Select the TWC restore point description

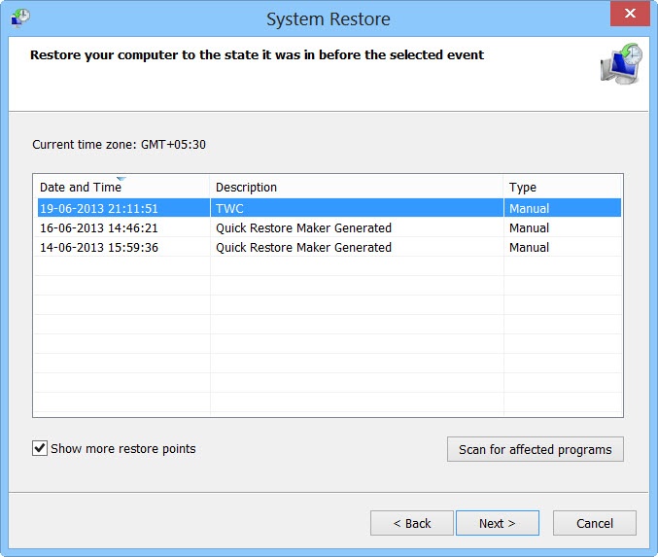(229, 208)
